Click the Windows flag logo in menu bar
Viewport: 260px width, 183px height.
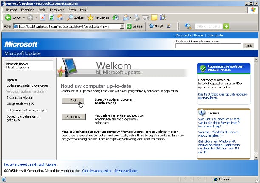(253, 10)
